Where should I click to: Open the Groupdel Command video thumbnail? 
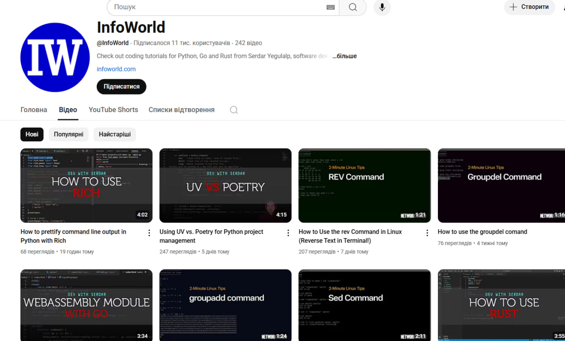(501, 186)
